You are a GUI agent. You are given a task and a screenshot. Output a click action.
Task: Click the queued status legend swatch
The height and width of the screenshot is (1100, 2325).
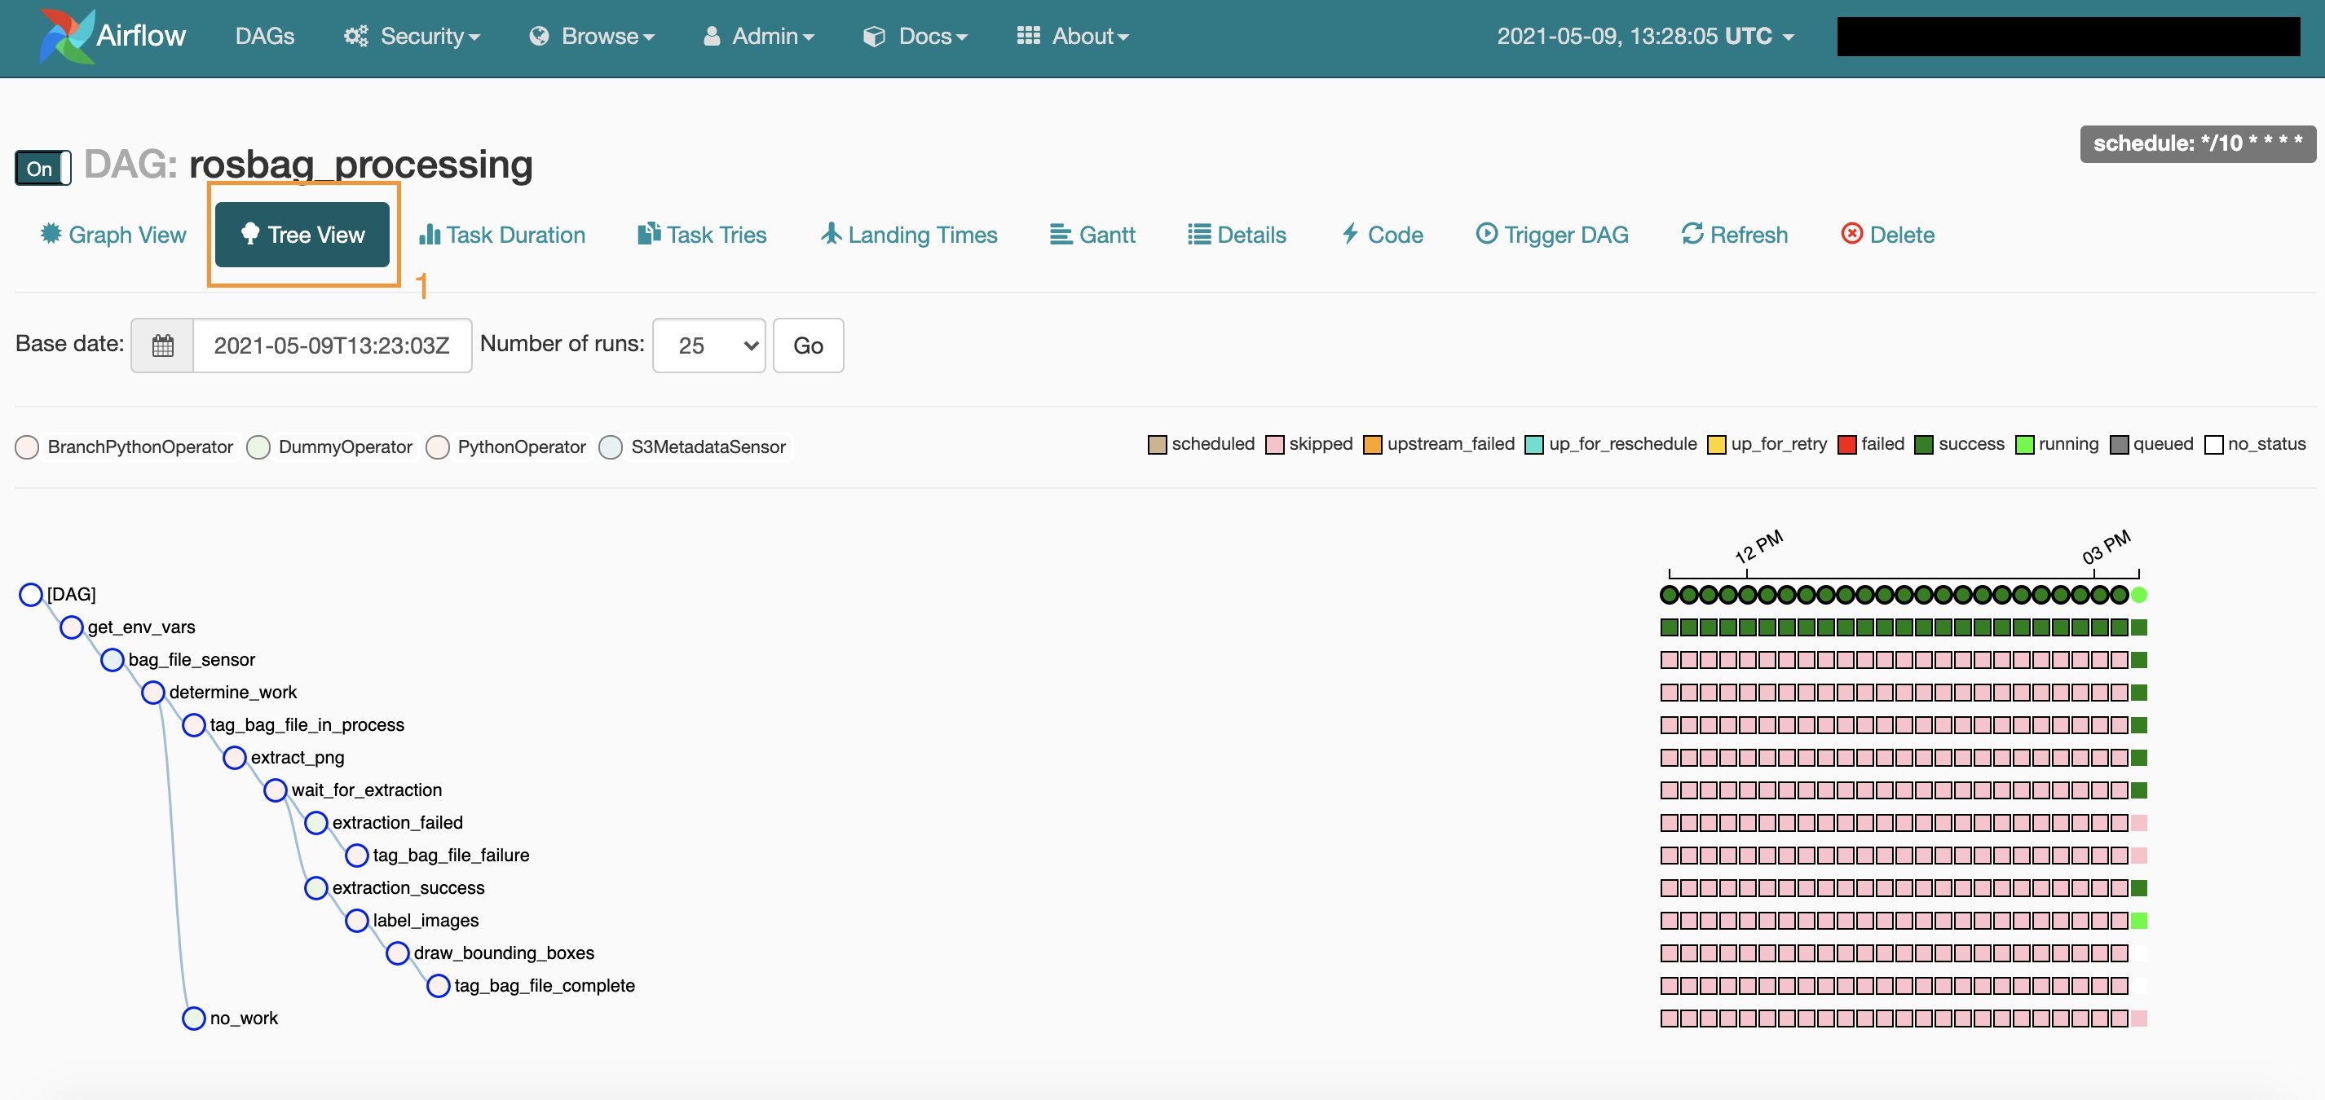tap(2118, 445)
